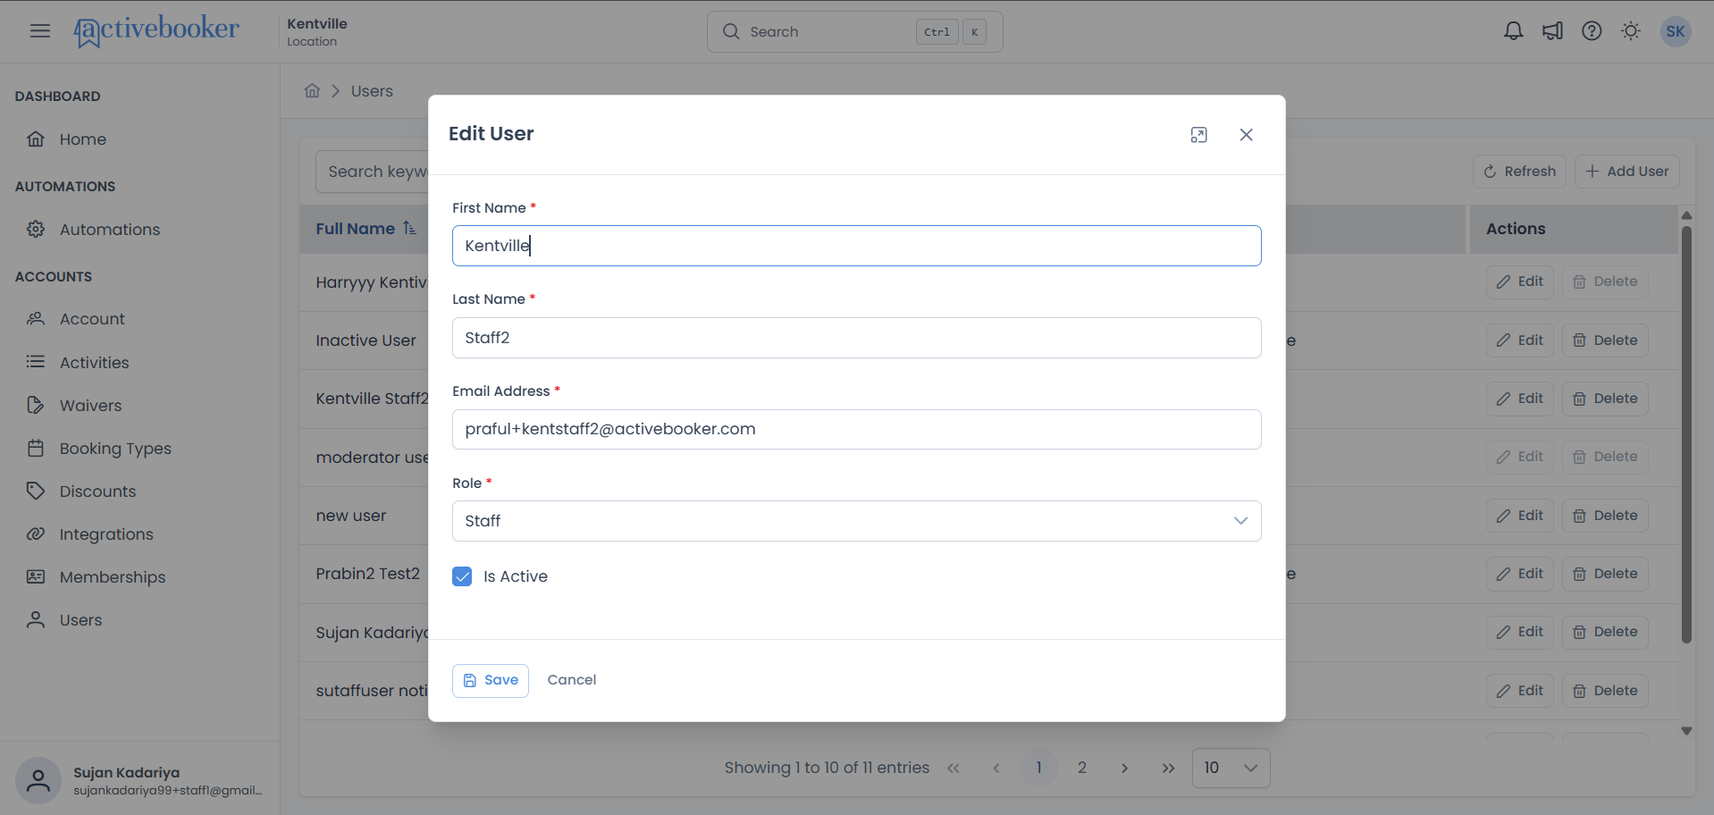Click the Last Name input field
1714x815 pixels.
click(857, 338)
